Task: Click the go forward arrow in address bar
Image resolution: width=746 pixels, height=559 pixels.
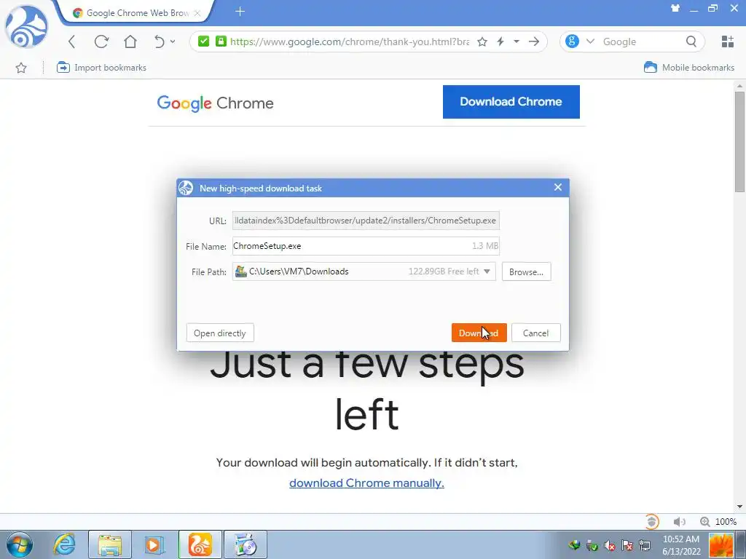Action: coord(534,41)
